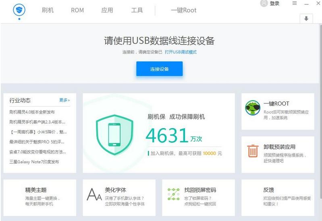322x221 pixels.
Task: Click the orange trash can icon
Action: [x=253, y=151]
